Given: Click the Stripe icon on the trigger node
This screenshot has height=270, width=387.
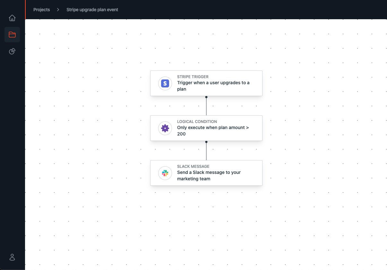Looking at the screenshot, I should (165, 83).
